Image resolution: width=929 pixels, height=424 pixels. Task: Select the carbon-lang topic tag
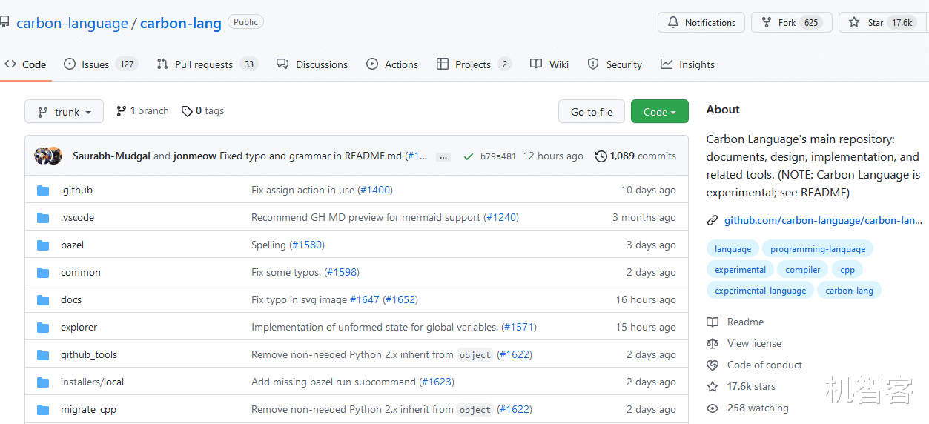tap(849, 291)
